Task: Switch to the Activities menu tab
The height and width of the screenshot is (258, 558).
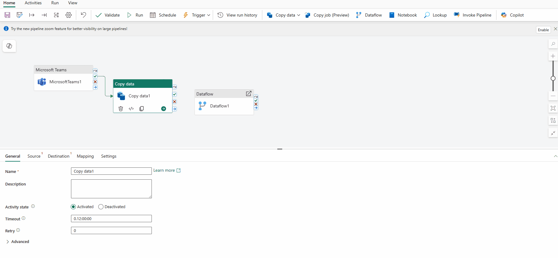Action: click(33, 3)
